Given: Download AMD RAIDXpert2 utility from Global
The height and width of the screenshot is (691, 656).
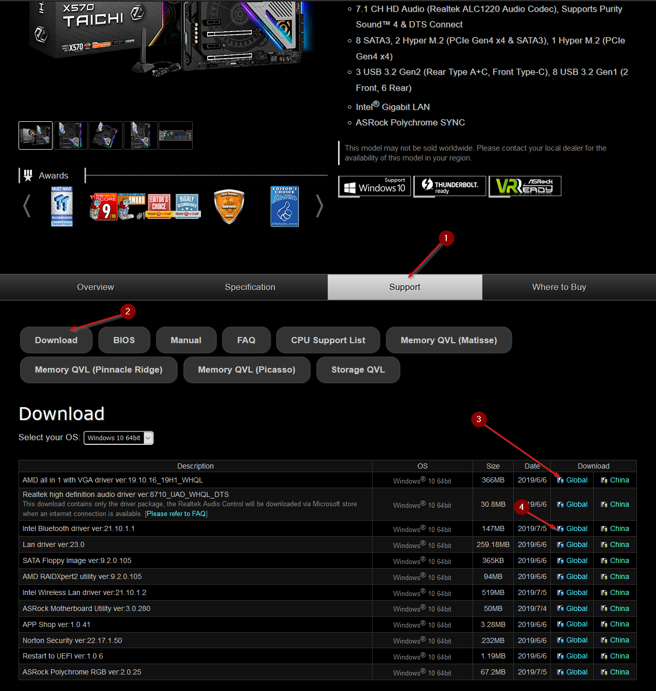Looking at the screenshot, I should click(x=577, y=576).
